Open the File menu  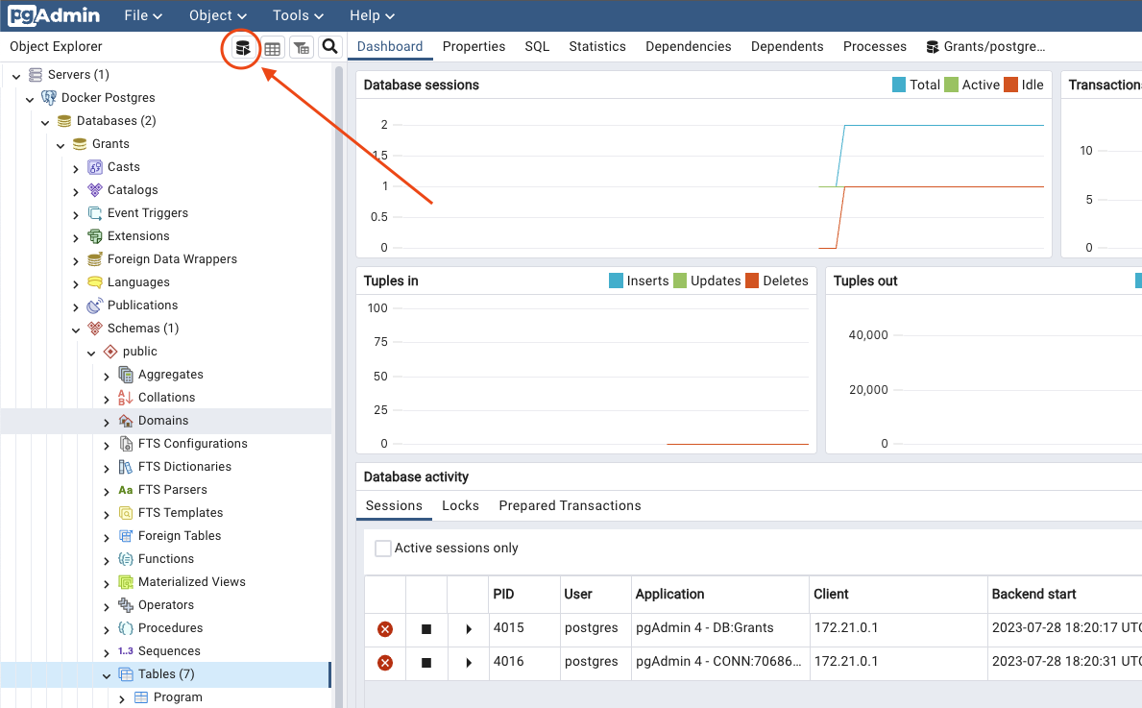pos(143,15)
